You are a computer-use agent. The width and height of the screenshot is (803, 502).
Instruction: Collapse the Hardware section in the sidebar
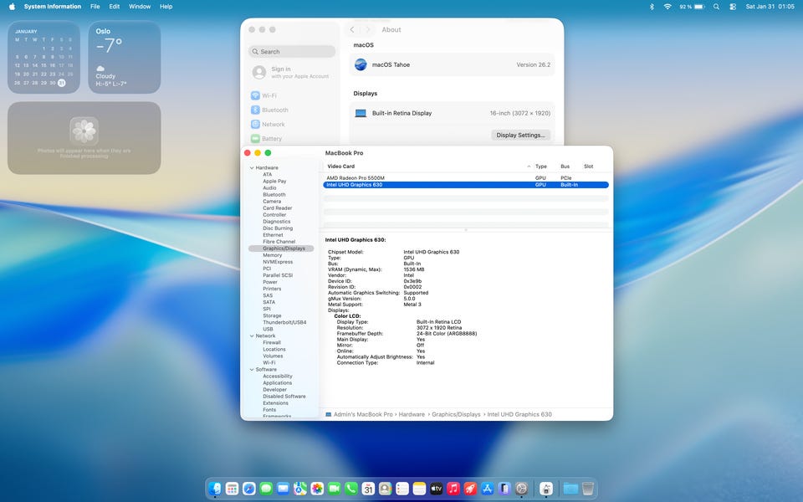coord(251,168)
